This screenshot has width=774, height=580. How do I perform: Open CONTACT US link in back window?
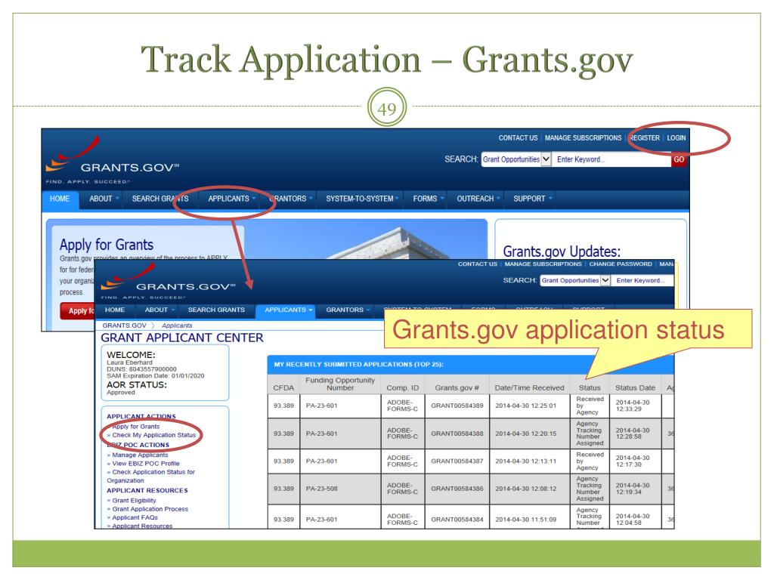(x=518, y=138)
